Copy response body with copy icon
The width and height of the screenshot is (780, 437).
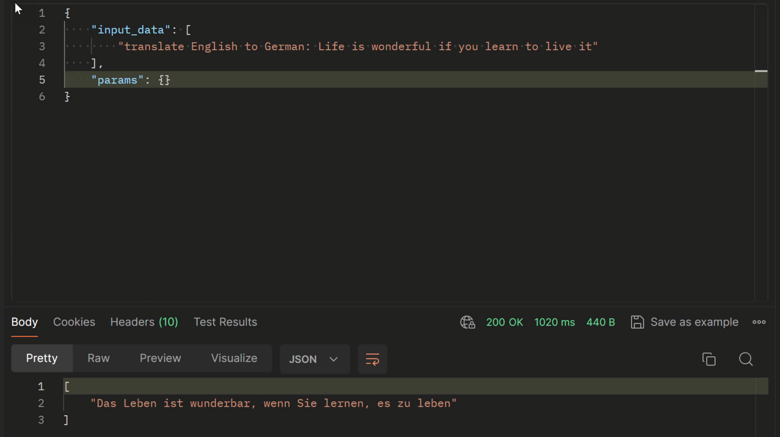pyautogui.click(x=709, y=359)
